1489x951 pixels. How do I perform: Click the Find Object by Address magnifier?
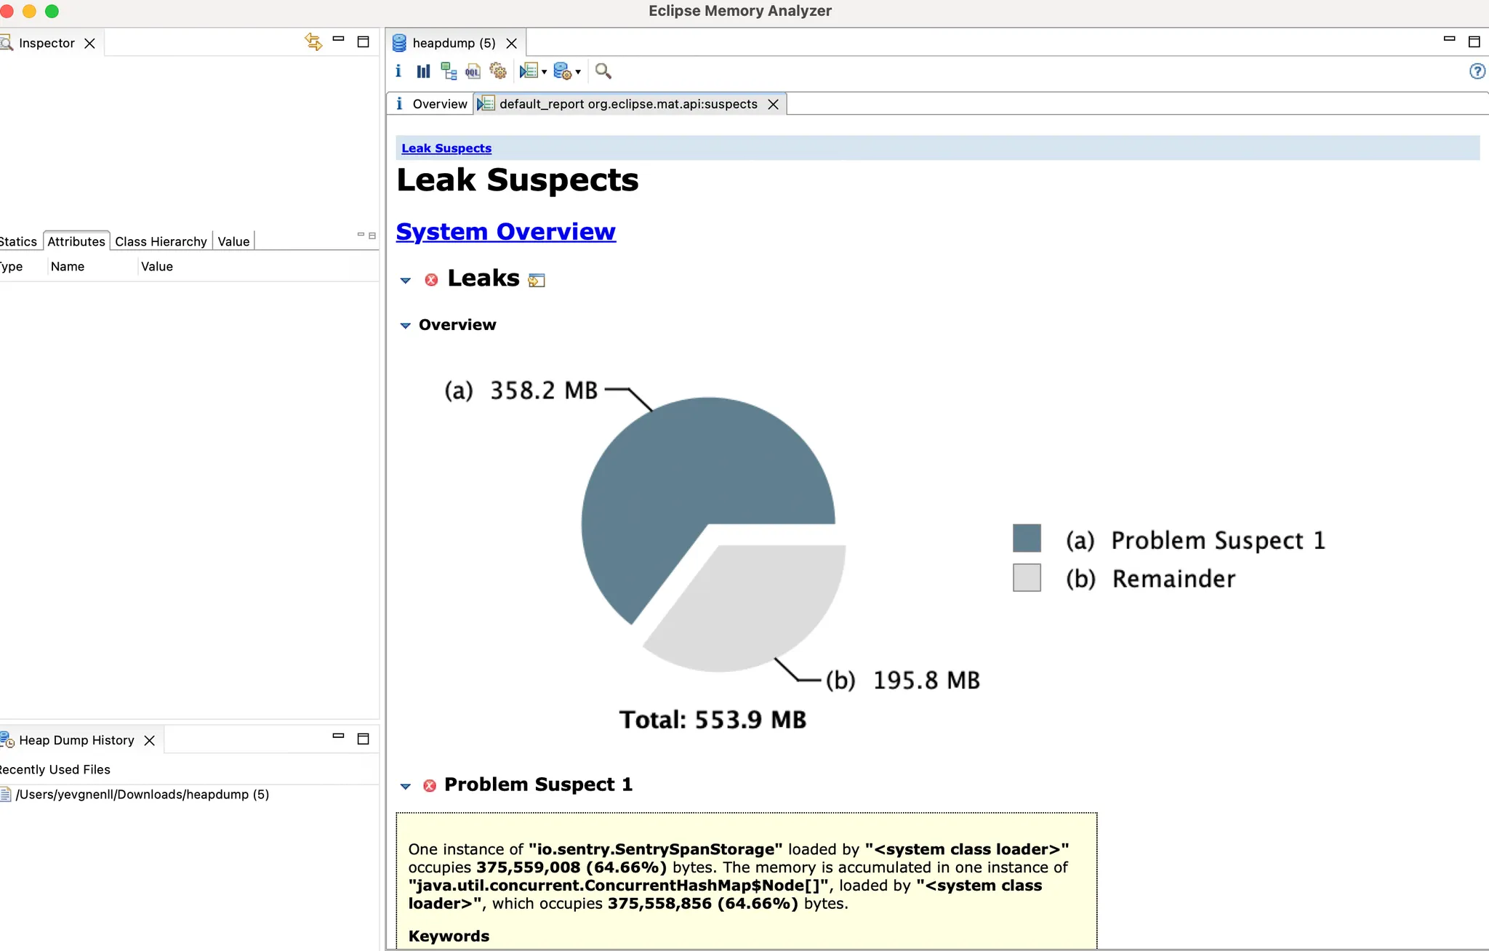coord(603,71)
